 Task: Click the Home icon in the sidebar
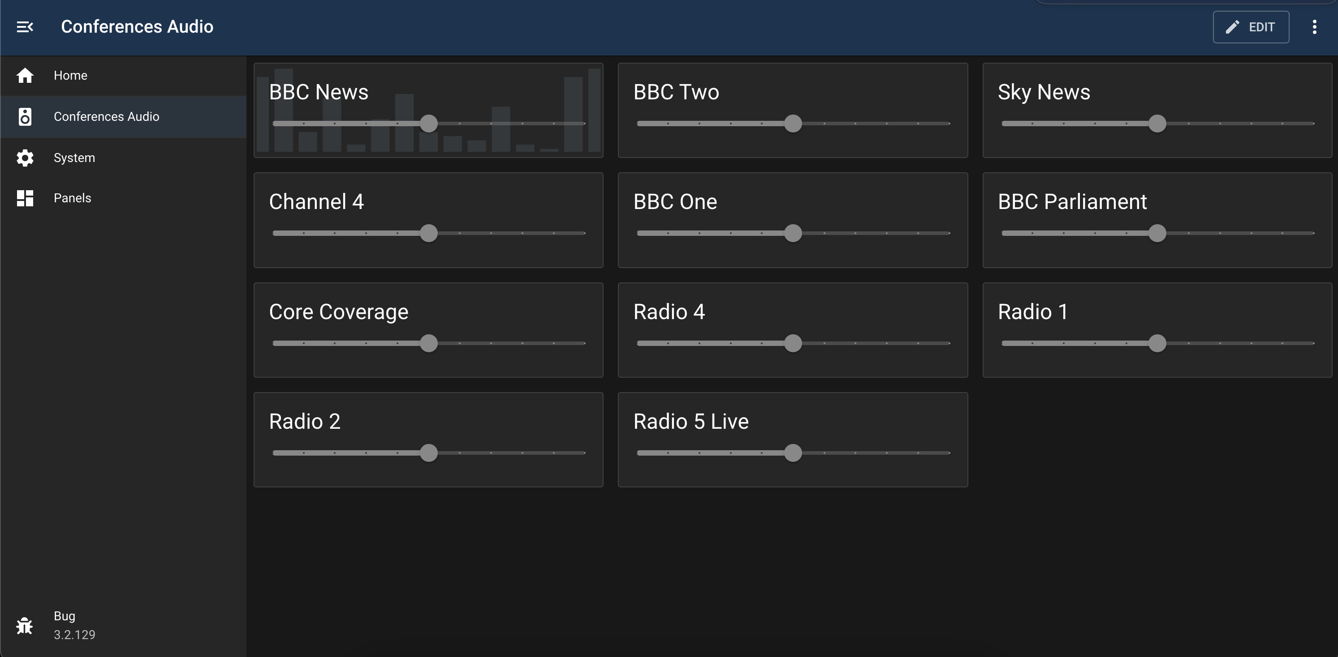[x=25, y=75]
